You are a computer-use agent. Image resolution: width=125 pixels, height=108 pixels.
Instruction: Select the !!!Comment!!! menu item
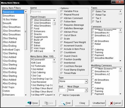click(42, 59)
